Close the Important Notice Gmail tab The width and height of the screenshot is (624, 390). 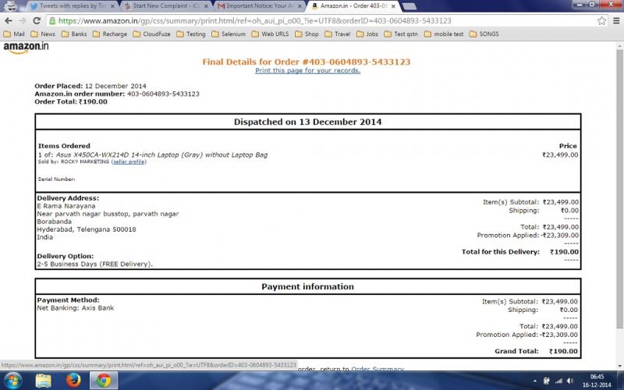coord(300,6)
